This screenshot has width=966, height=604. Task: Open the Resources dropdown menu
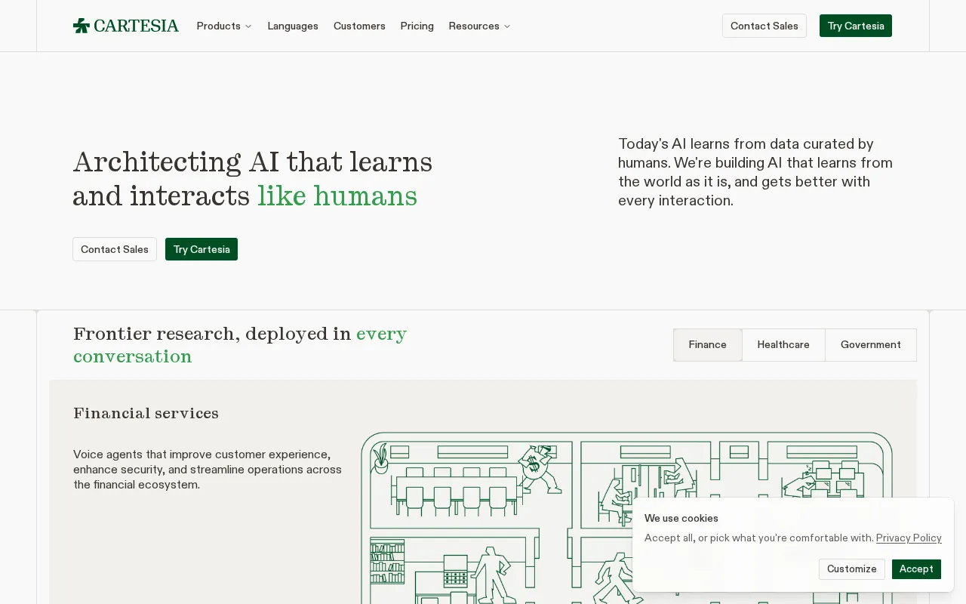pos(479,26)
